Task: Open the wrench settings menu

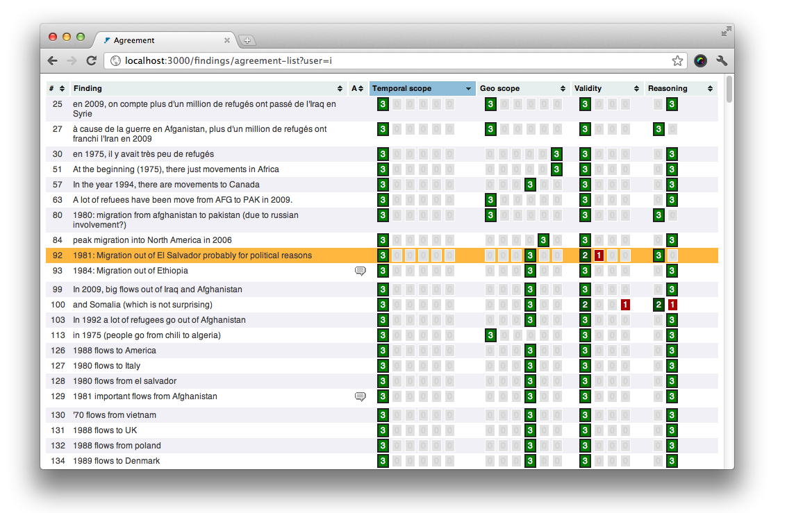Action: (722, 60)
